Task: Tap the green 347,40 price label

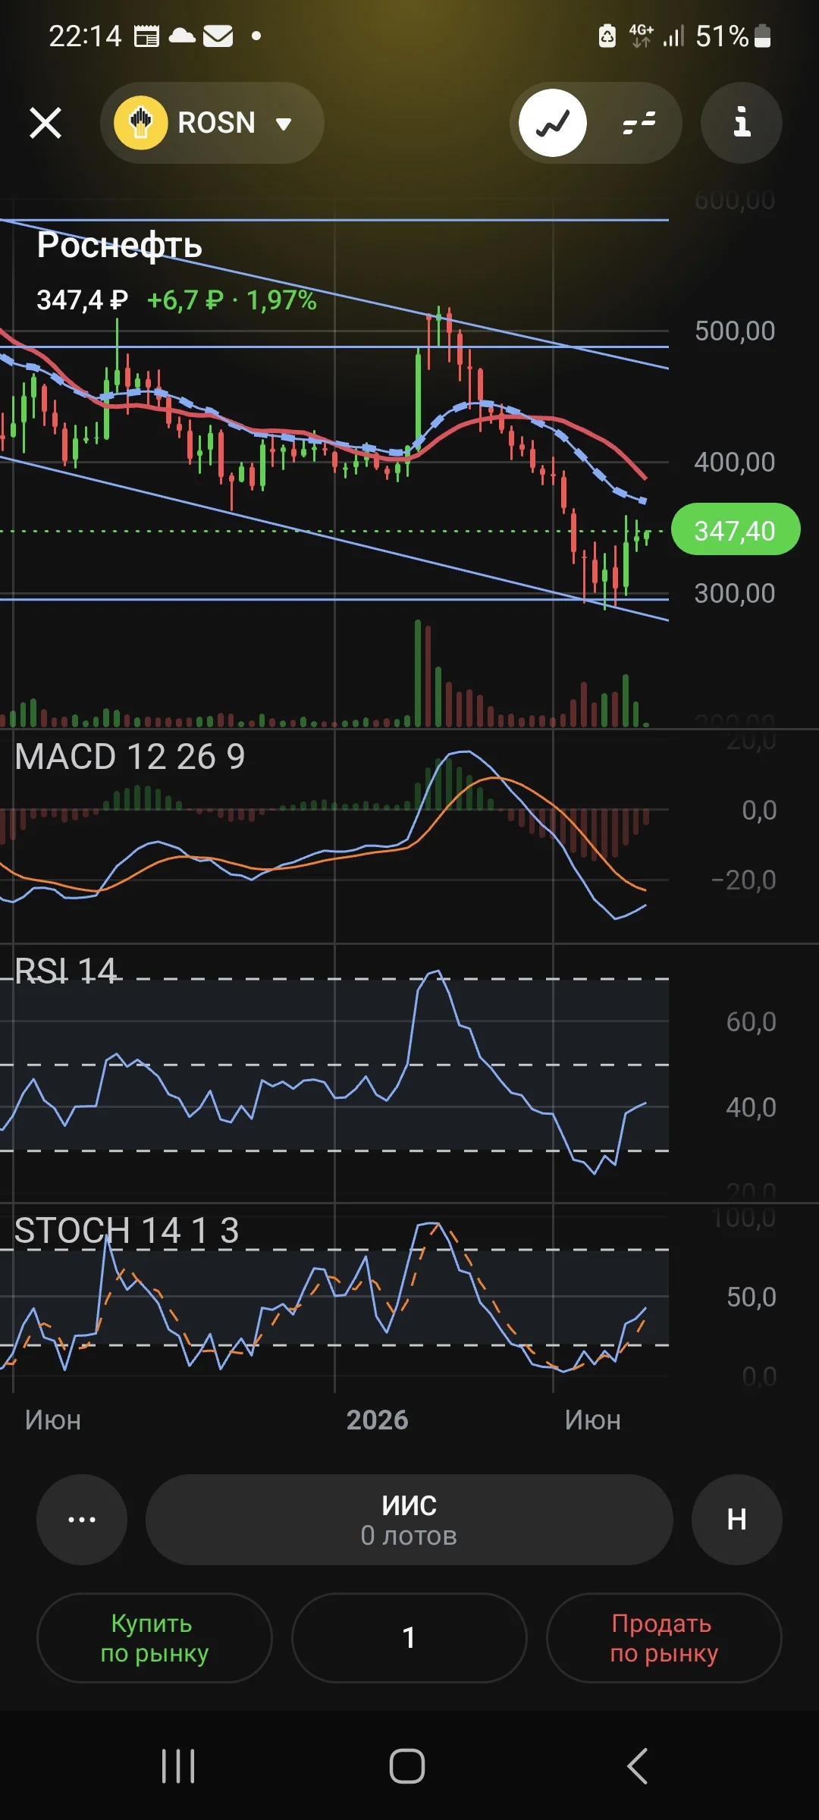Action: pos(736,530)
